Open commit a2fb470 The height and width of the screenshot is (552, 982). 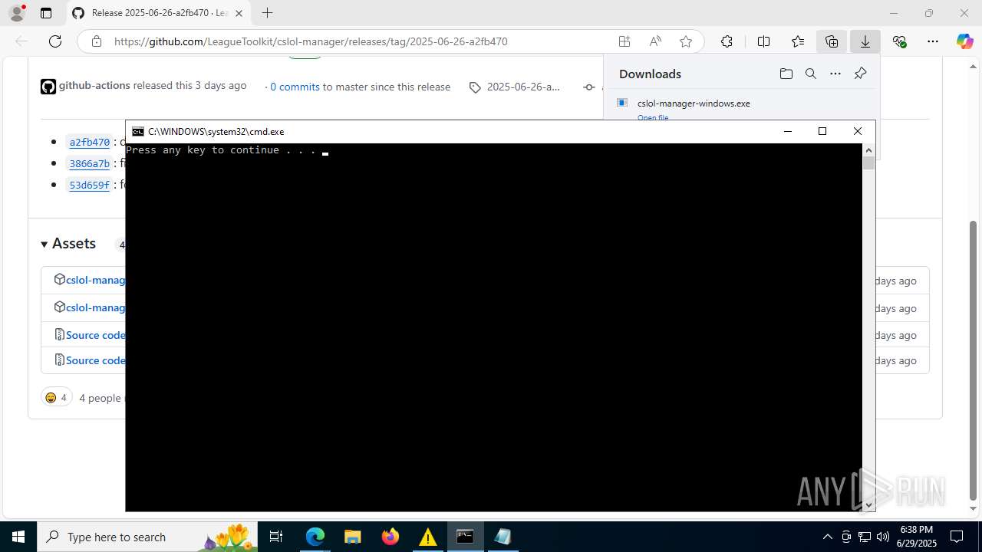click(x=90, y=142)
